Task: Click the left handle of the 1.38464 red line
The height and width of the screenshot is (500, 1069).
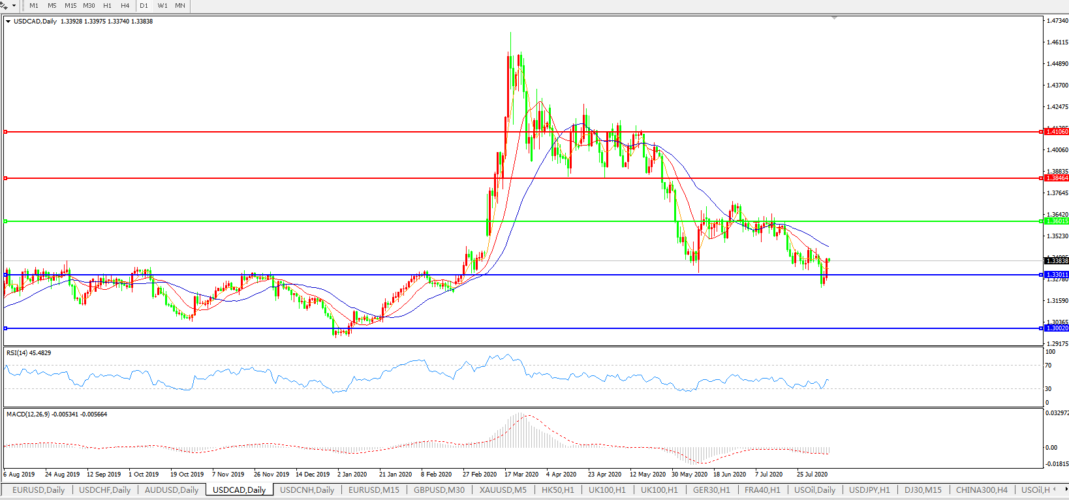Action: tap(5, 178)
